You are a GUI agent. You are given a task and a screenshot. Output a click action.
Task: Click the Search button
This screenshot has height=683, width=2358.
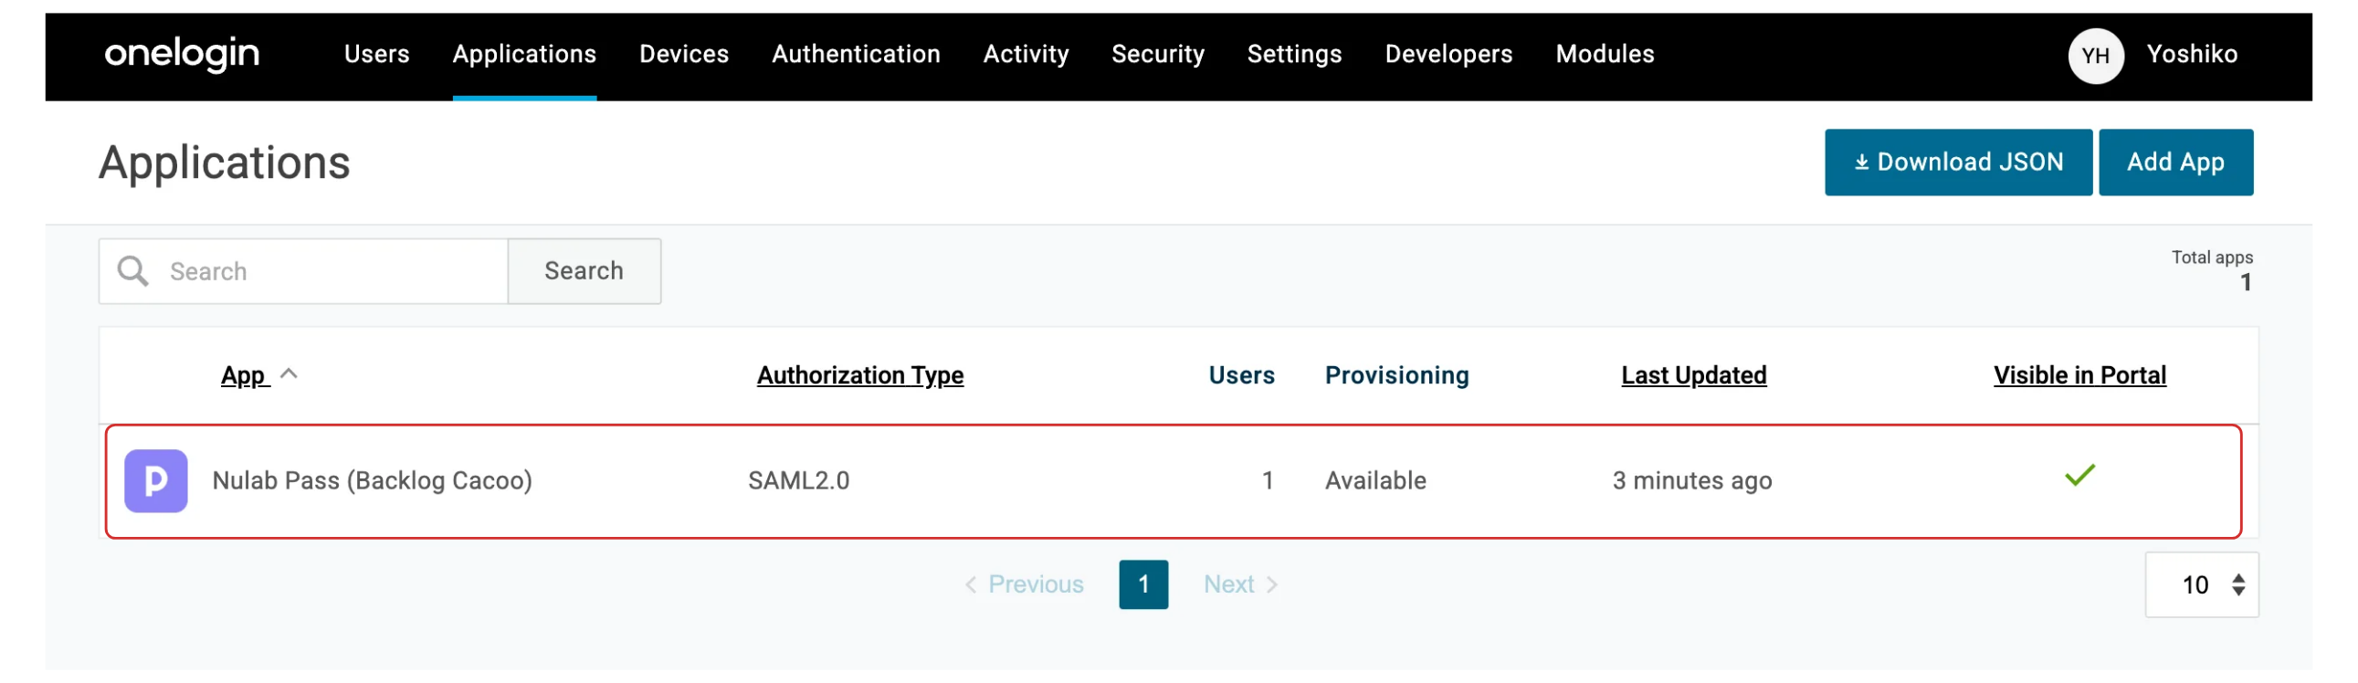click(584, 271)
